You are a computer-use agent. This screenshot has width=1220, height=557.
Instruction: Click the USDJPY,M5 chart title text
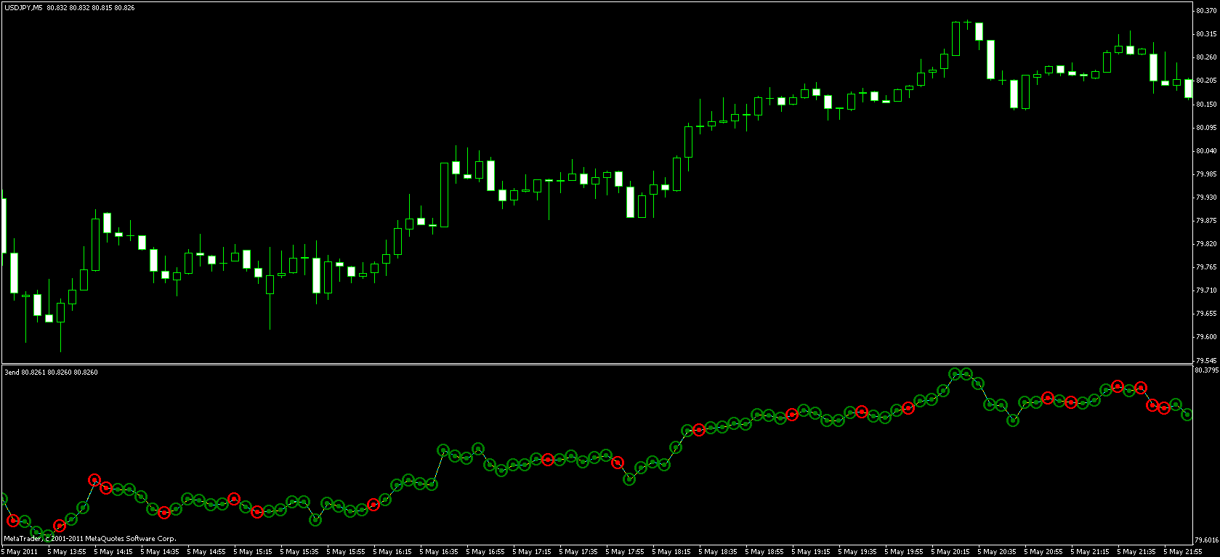23,8
